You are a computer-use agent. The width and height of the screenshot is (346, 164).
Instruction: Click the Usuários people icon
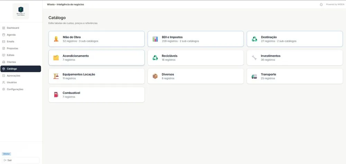pos(3,83)
